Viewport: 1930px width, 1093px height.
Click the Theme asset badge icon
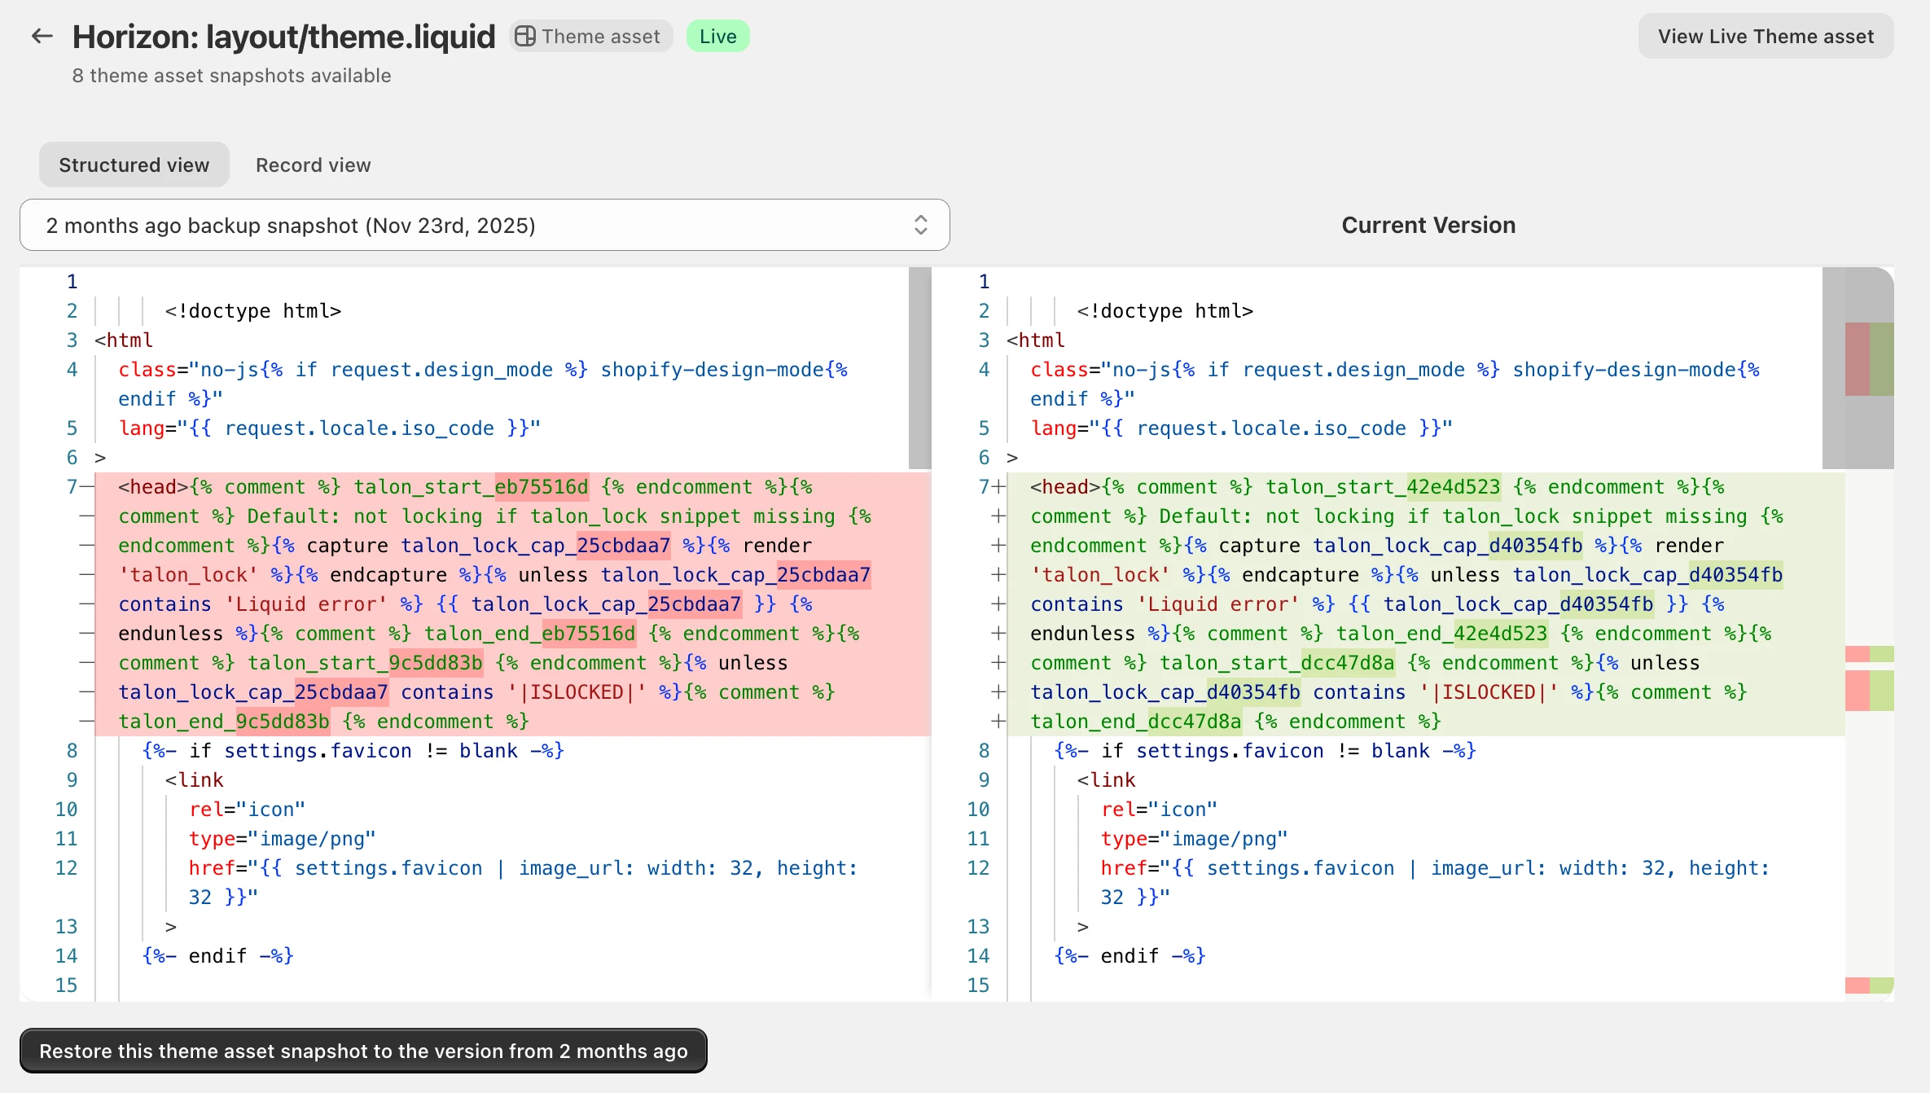click(525, 37)
